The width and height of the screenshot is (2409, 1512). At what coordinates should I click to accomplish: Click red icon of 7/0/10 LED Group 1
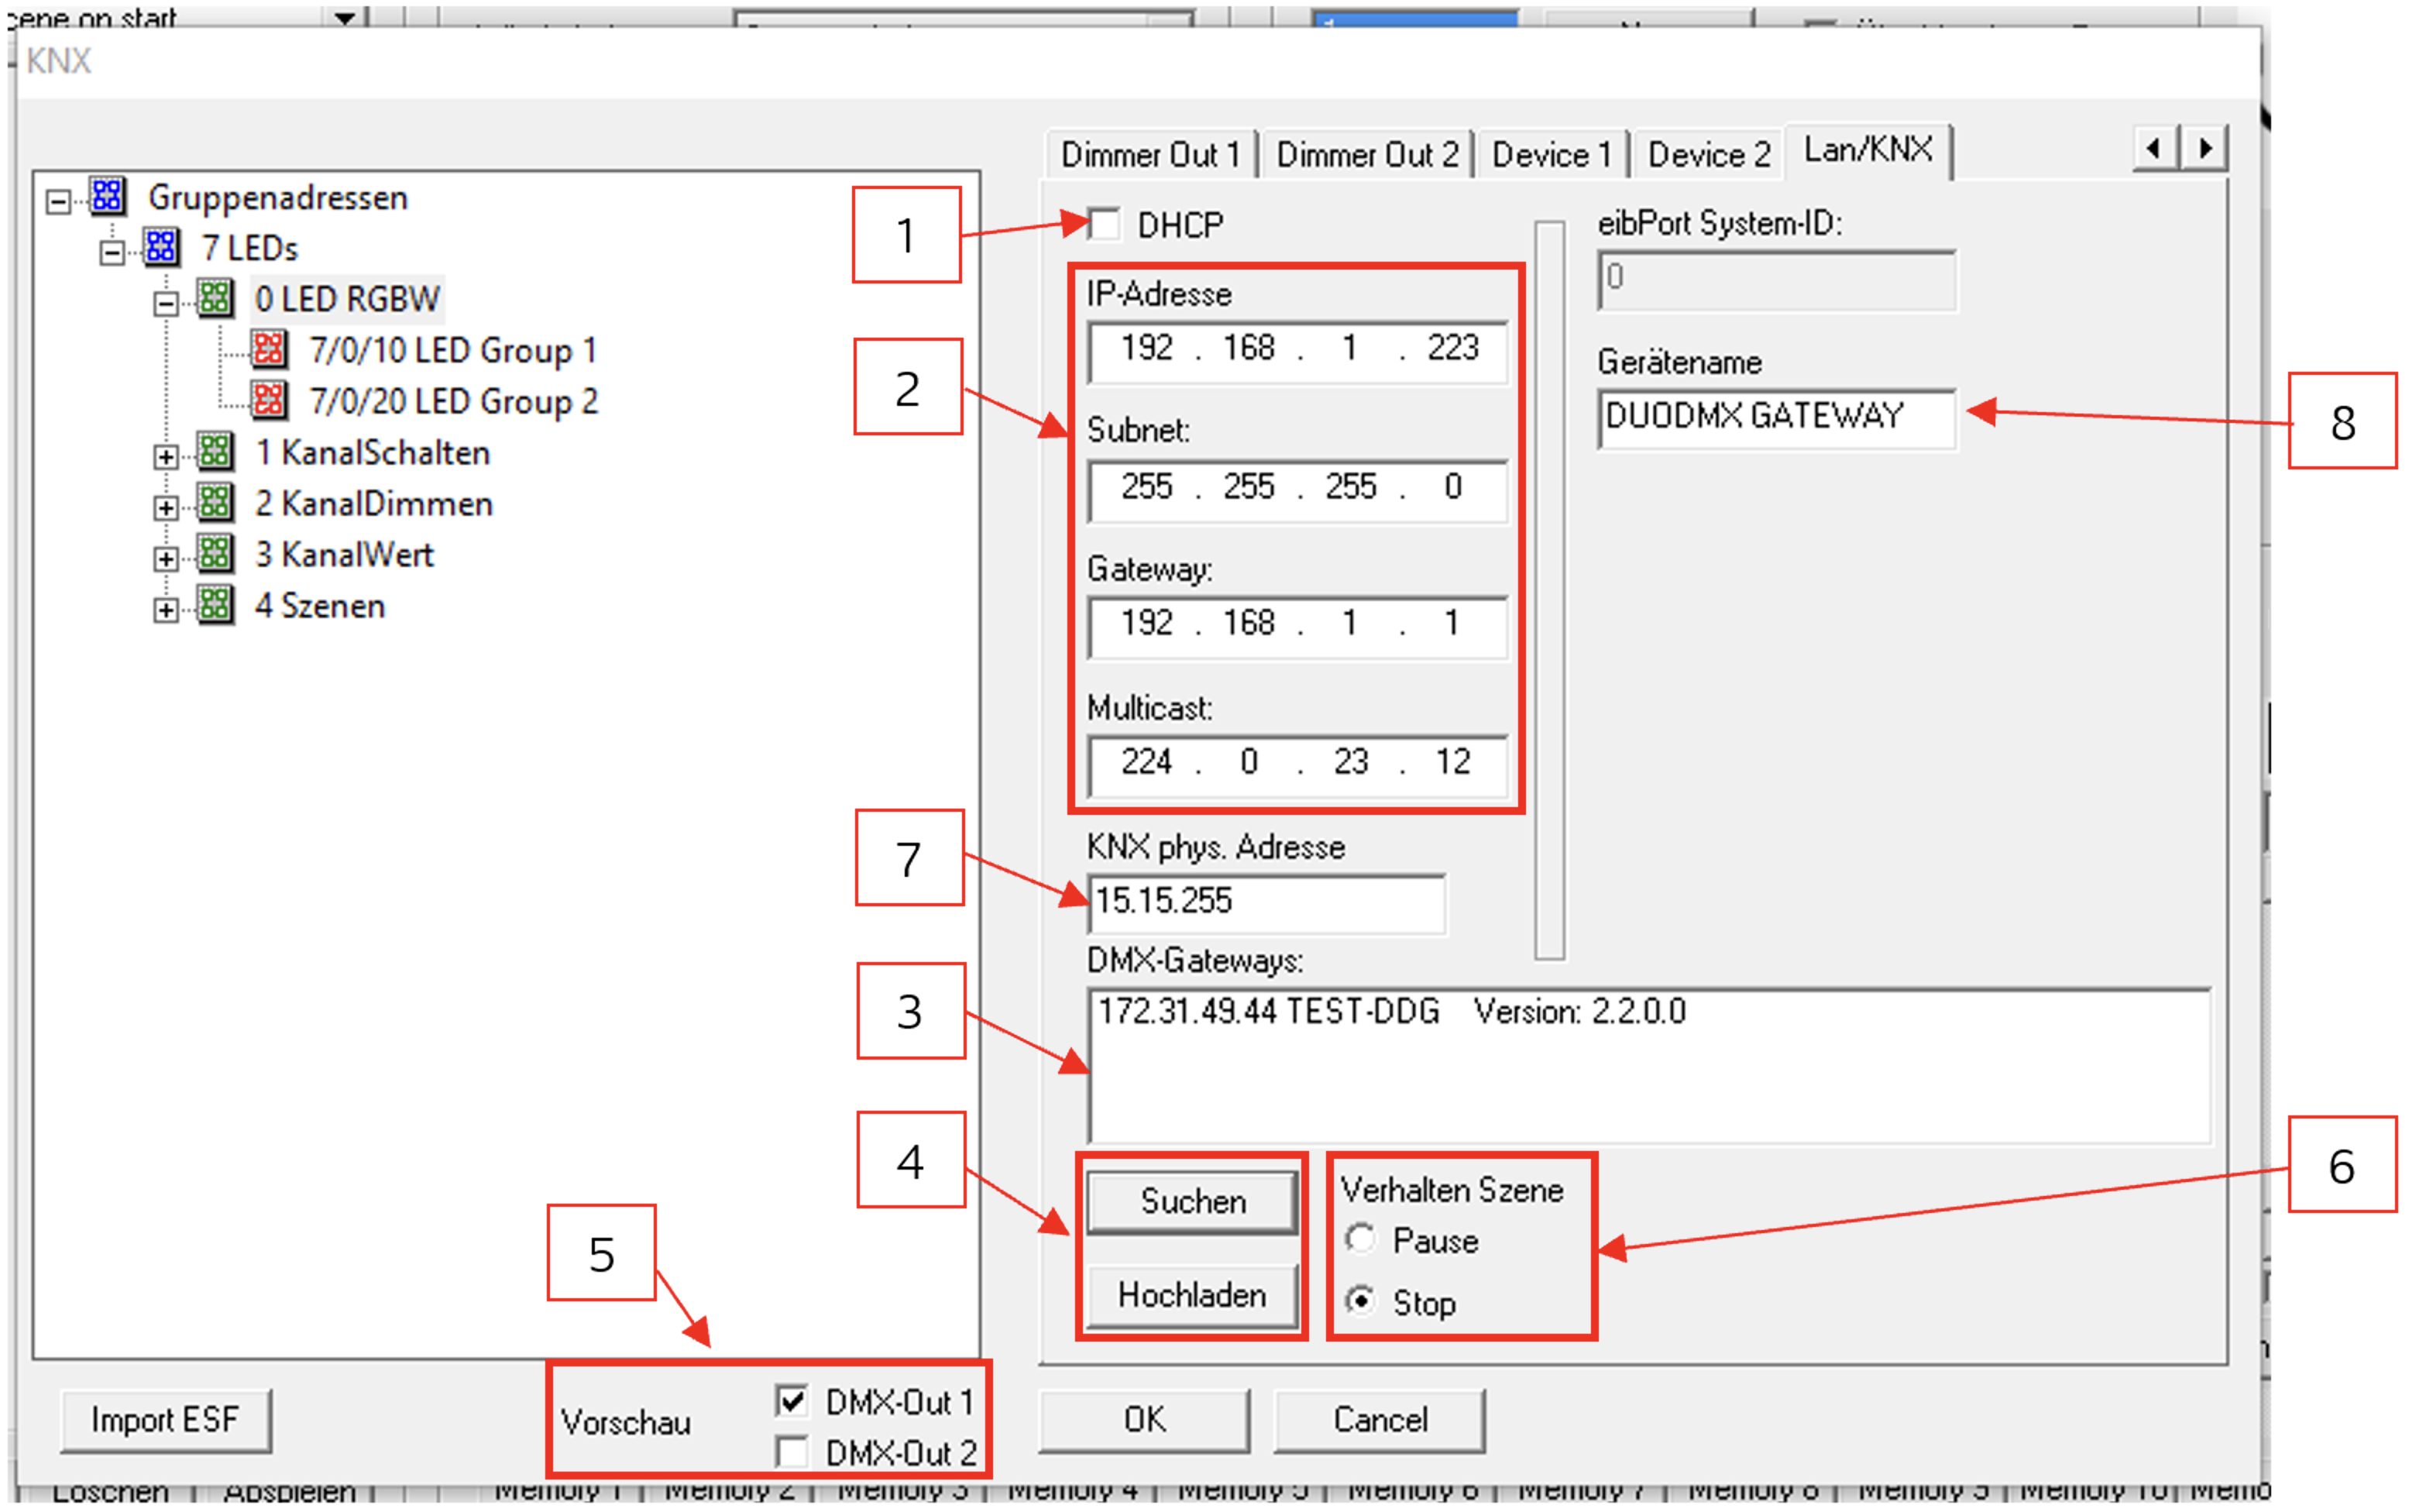[x=269, y=349]
